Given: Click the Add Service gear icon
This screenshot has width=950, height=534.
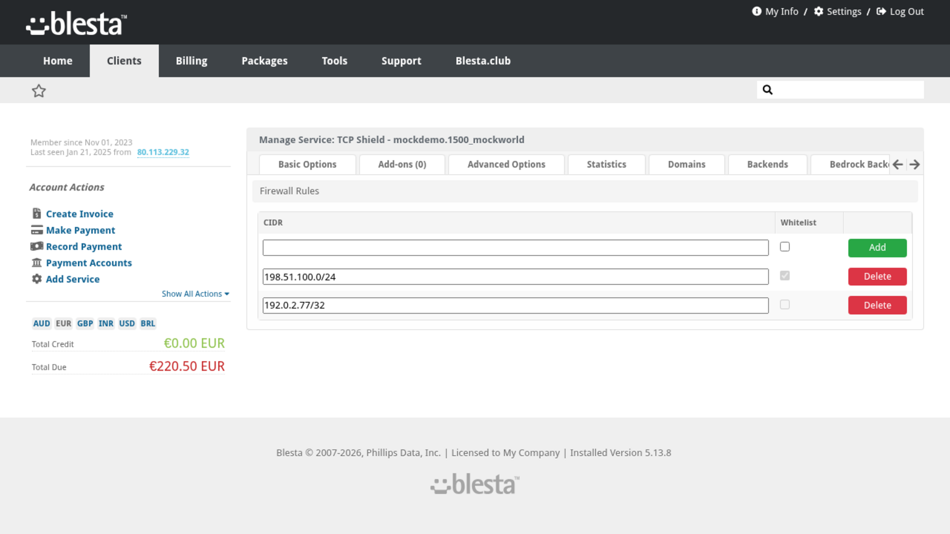Looking at the screenshot, I should (x=37, y=279).
